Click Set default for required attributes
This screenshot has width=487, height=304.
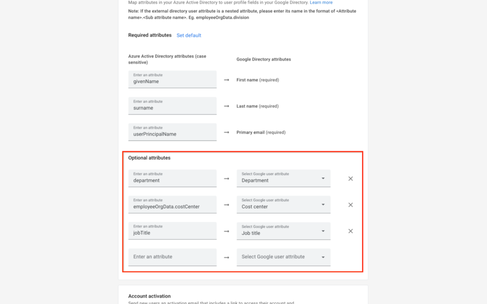coord(189,36)
